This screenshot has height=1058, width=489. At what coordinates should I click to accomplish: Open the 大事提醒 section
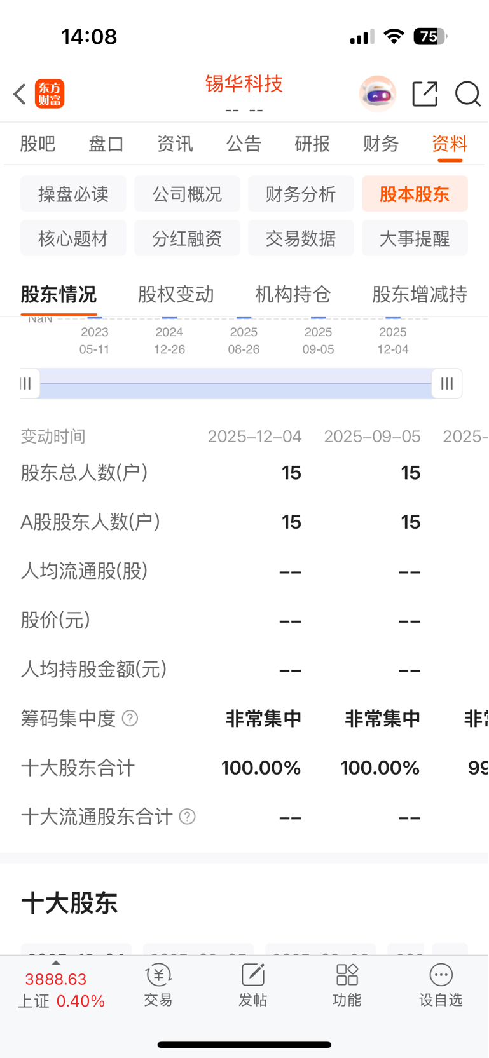tap(415, 238)
